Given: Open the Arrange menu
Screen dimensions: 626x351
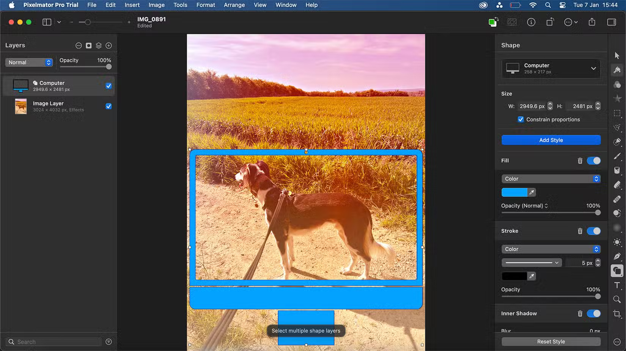Looking at the screenshot, I should coord(234,5).
